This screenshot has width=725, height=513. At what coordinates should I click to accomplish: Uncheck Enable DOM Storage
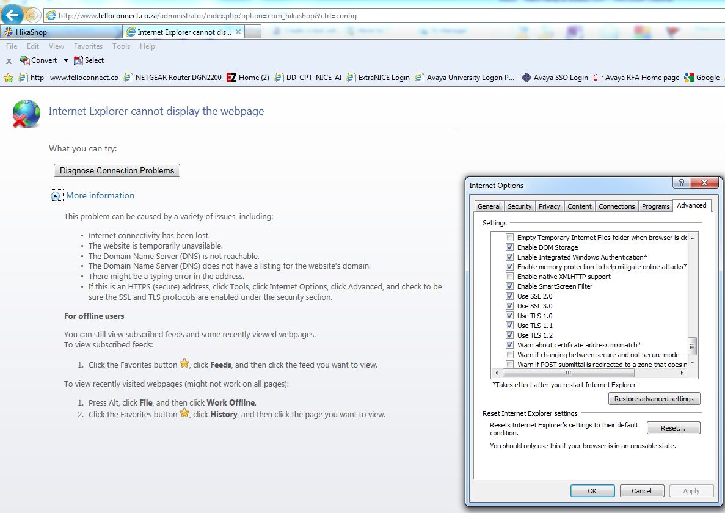509,247
